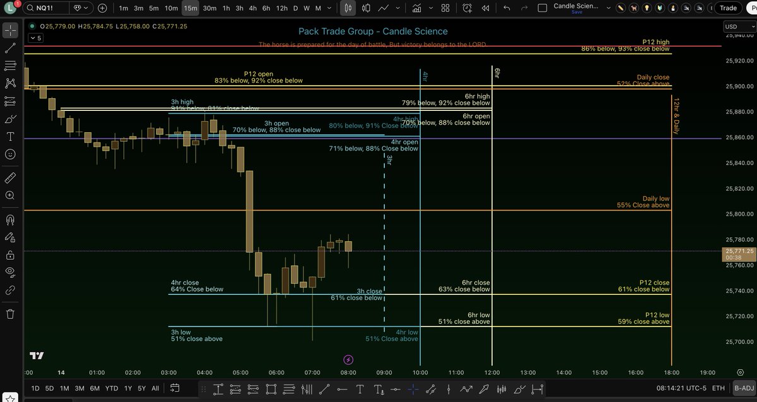
Task: Click the purple lightning bolt event marker
Action: click(348, 360)
